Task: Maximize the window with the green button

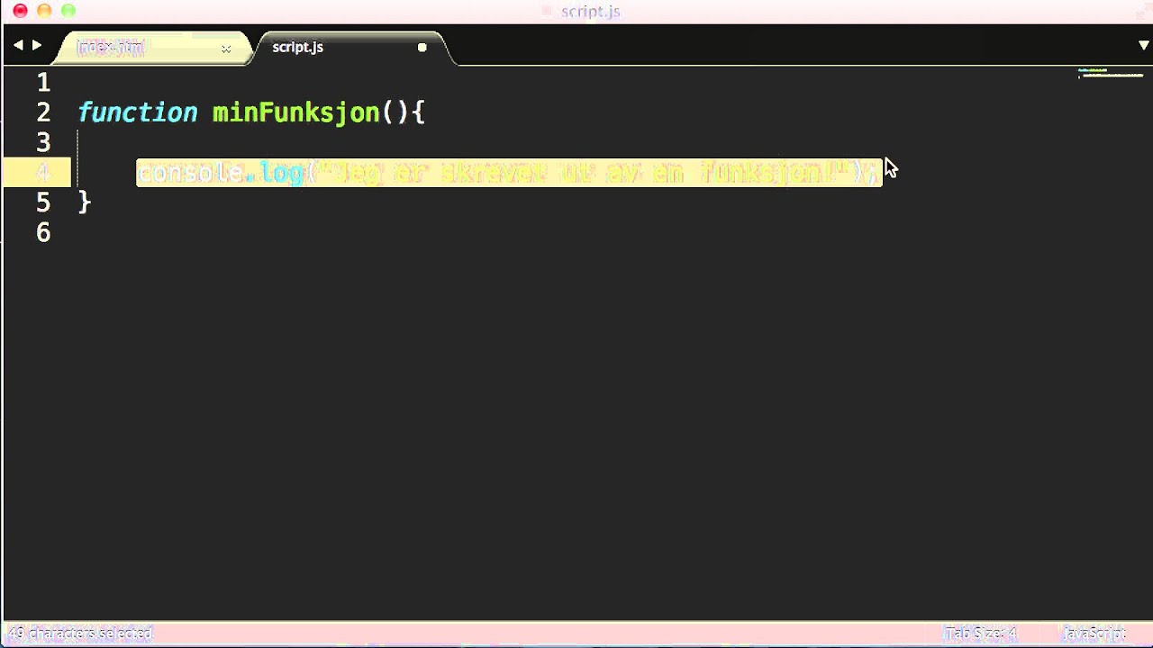Action: pyautogui.click(x=68, y=11)
